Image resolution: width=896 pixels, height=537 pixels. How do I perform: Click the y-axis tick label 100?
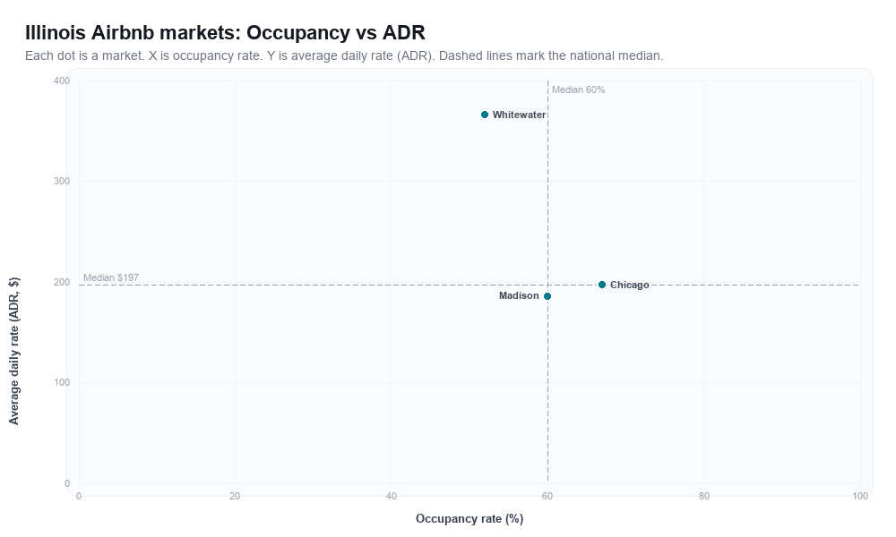pyautogui.click(x=62, y=382)
